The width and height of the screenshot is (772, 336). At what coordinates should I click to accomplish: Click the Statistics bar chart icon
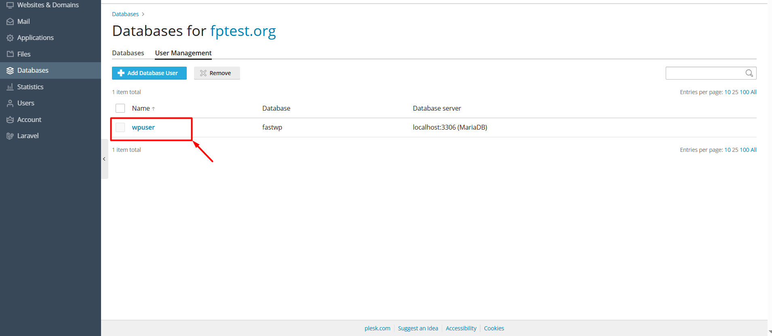10,87
